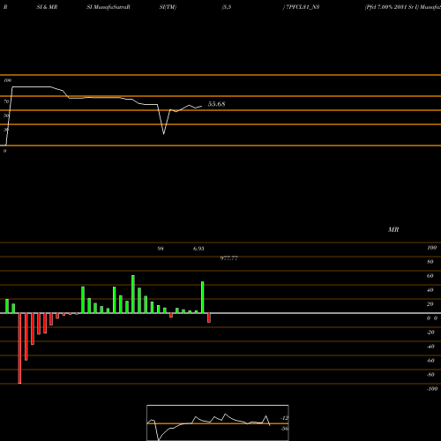This screenshot has width=441, height=441.
Task: Click the tallest red bar in MR histogram
Action: [x=19, y=348]
